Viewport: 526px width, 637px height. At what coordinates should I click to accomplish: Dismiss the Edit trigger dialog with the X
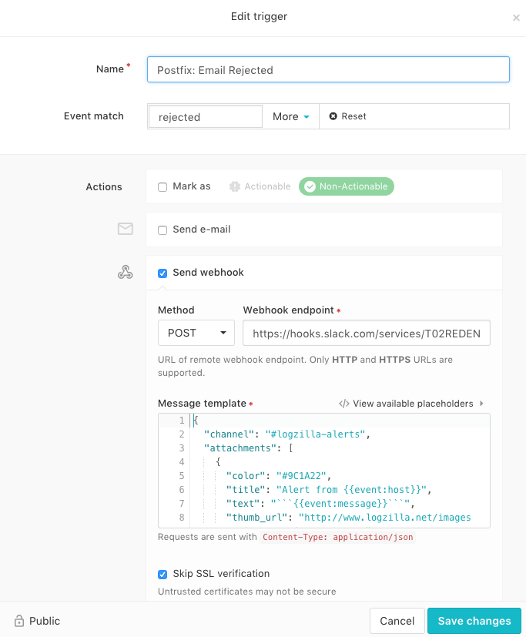tap(516, 18)
